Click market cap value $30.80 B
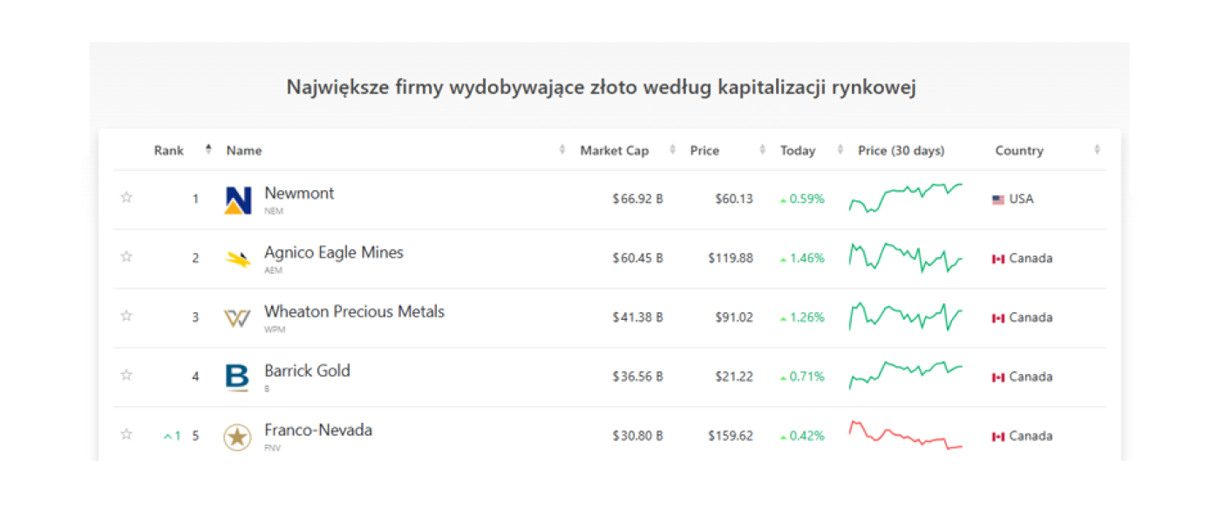The image size is (1218, 523). 637,437
